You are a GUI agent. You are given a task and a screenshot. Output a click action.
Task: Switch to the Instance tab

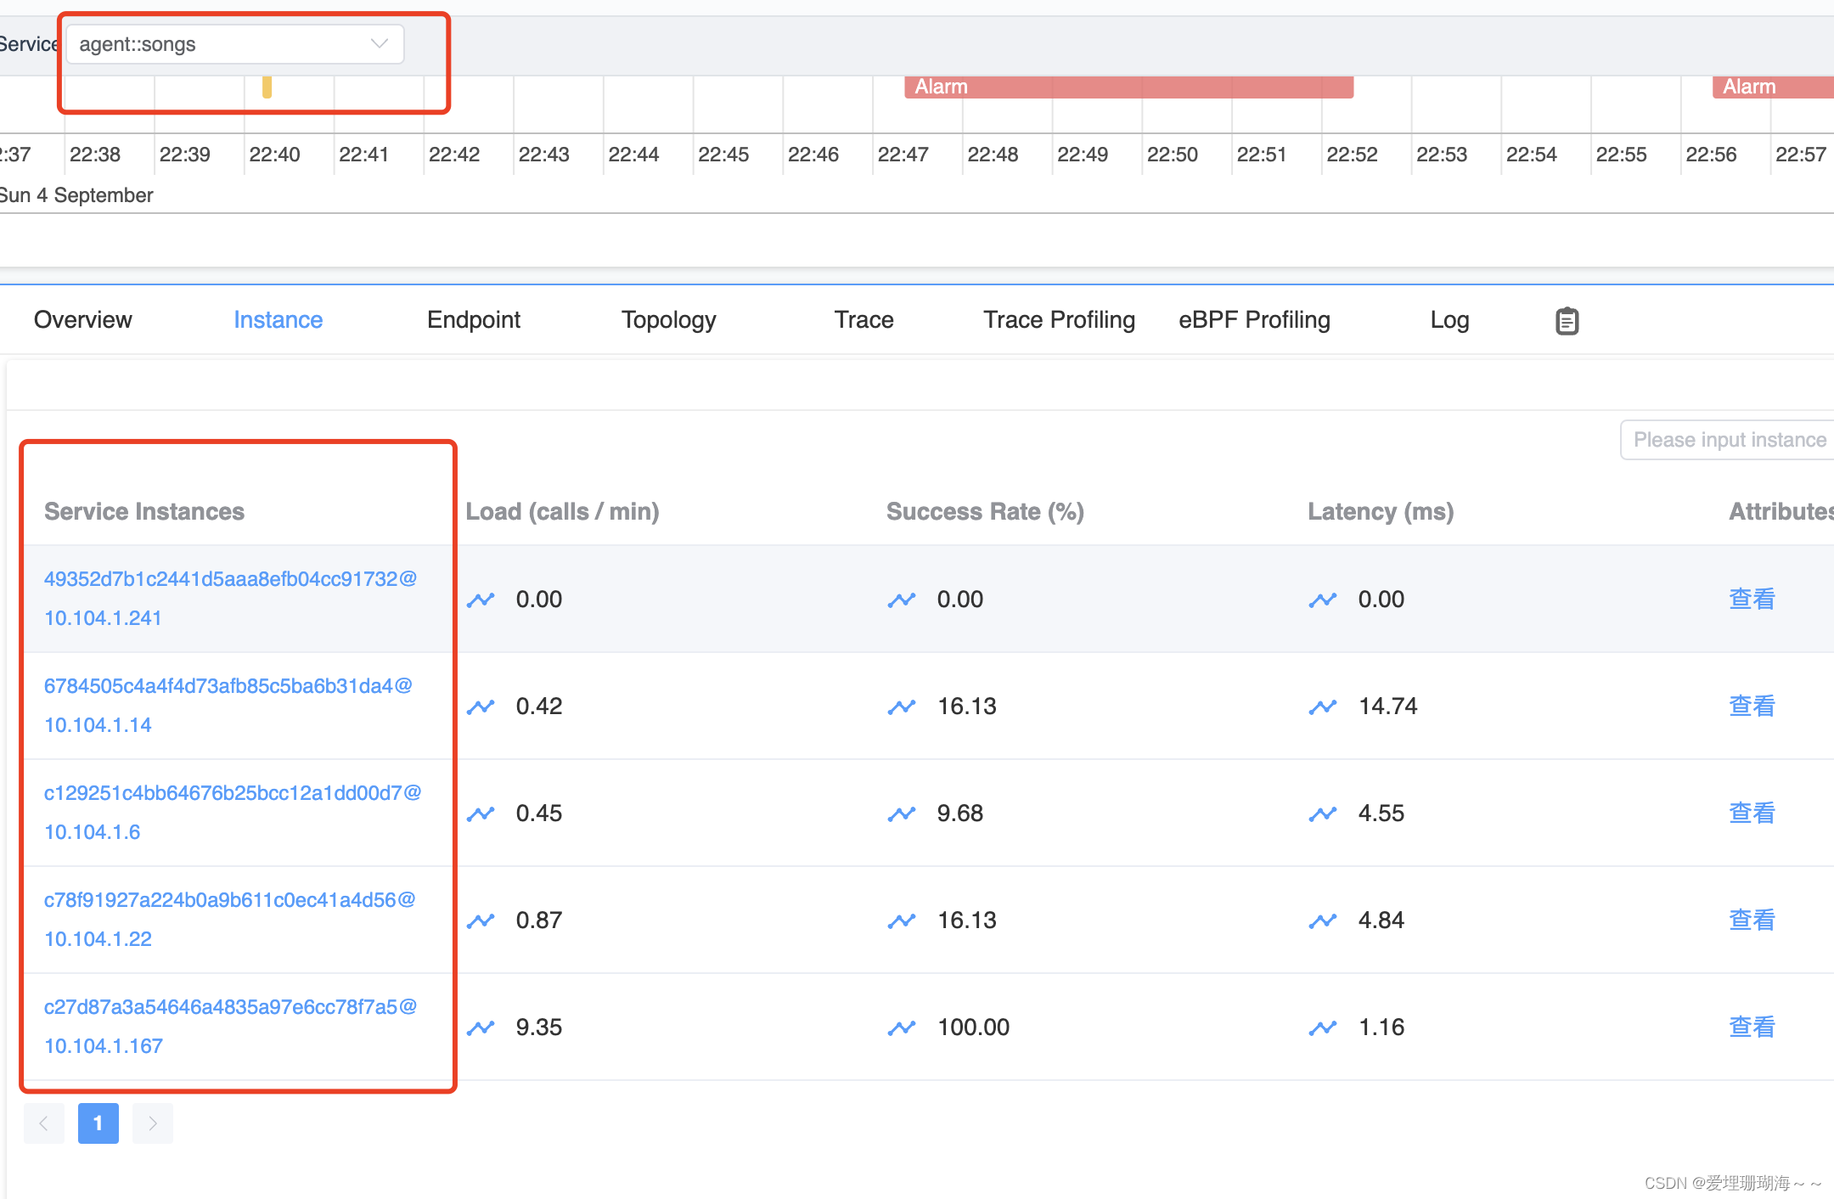278,319
